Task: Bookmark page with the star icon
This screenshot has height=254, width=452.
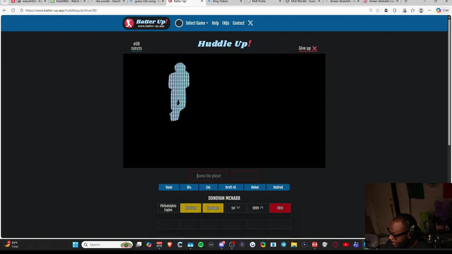Action: pyautogui.click(x=377, y=10)
